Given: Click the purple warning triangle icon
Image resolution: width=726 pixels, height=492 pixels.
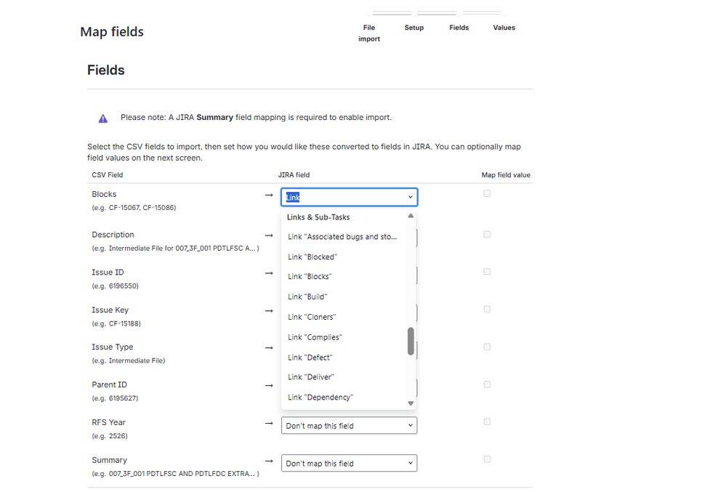Looking at the screenshot, I should 102,118.
